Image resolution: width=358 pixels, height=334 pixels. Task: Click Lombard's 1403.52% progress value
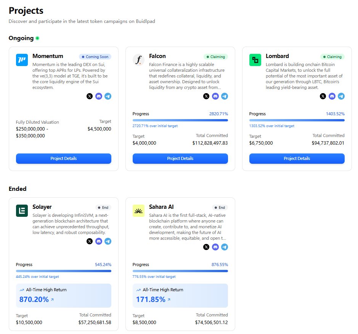click(335, 114)
